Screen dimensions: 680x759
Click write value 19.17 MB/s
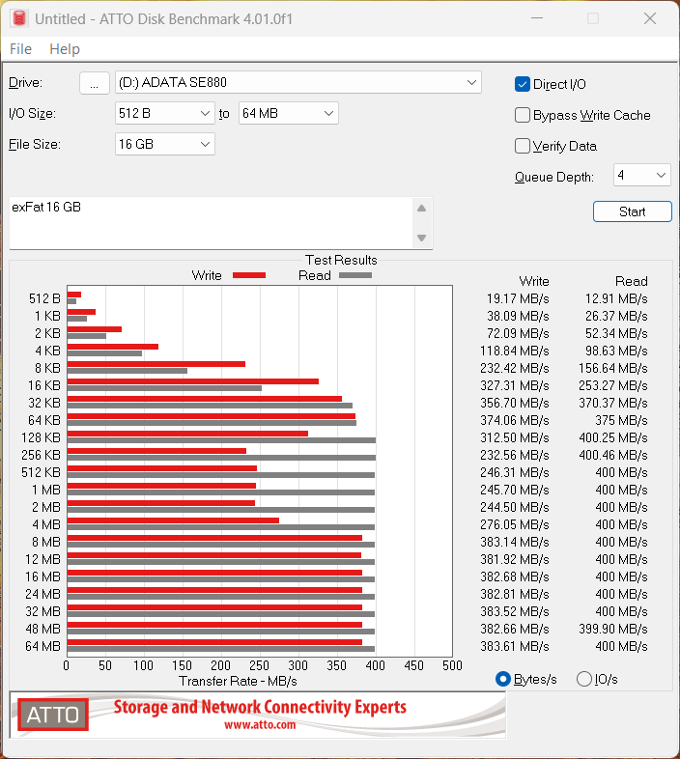[x=518, y=298]
